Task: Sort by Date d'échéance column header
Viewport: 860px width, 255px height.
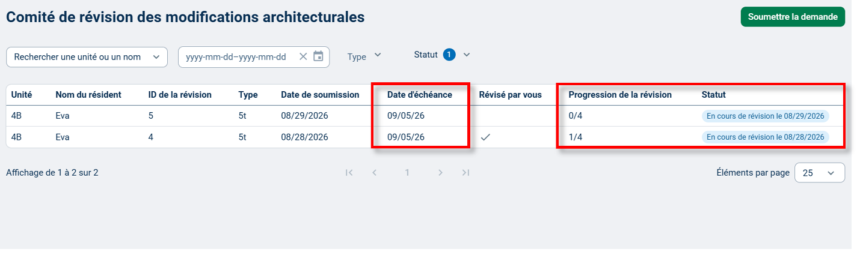Action: pos(419,95)
